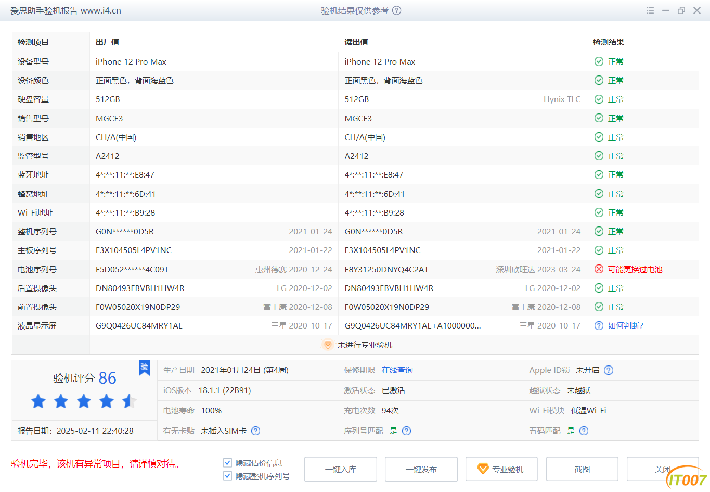
Task: Click the 出厂值 column header
Action: [x=108, y=42]
